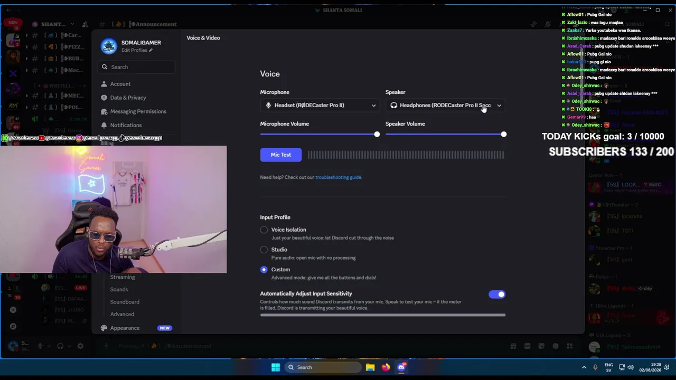Select the Voice Isolation input profile
Screen dimensions: 676x380
pos(264,230)
